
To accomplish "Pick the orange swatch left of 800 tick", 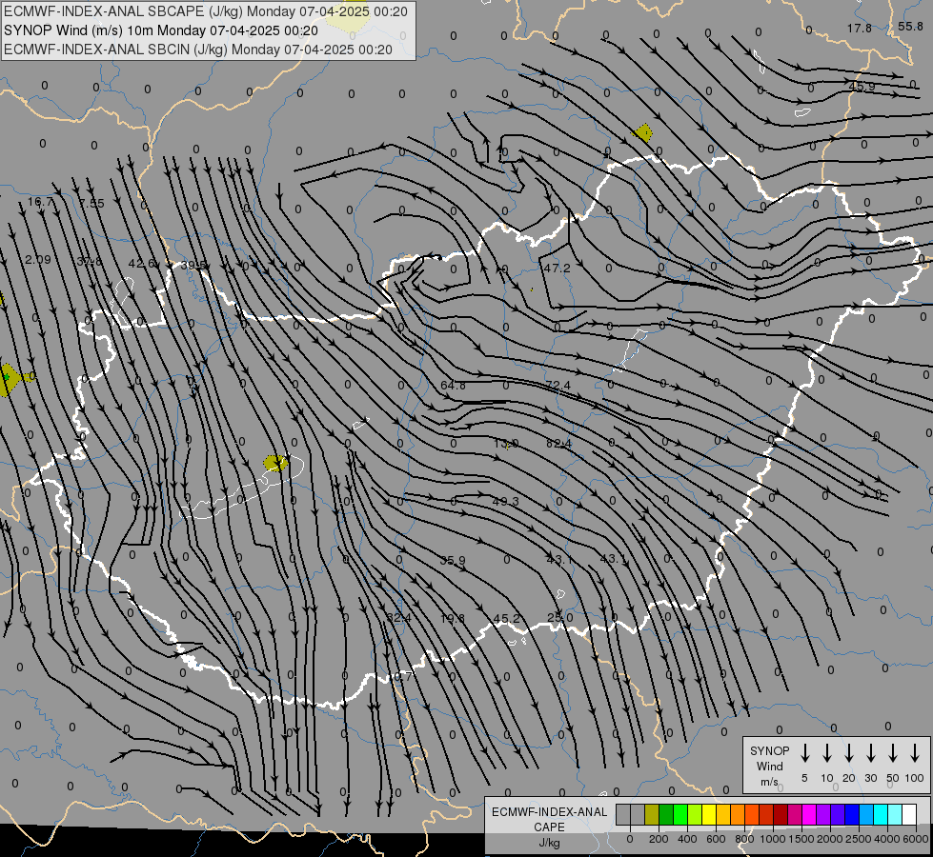I will (738, 814).
